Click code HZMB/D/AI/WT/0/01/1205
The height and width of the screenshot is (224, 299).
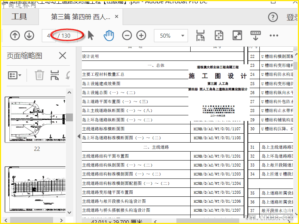tap(217, 192)
